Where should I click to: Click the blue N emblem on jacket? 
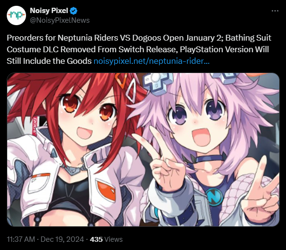(214, 196)
